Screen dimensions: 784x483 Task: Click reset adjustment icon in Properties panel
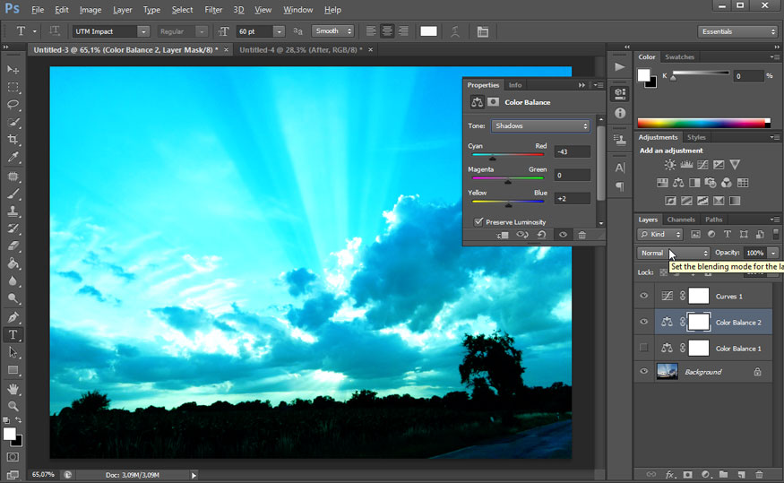pyautogui.click(x=542, y=235)
